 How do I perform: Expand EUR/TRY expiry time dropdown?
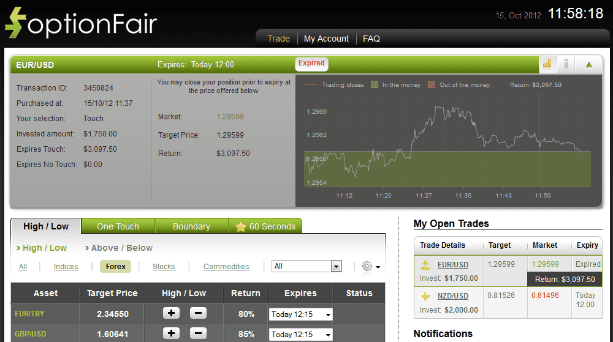coord(300,314)
